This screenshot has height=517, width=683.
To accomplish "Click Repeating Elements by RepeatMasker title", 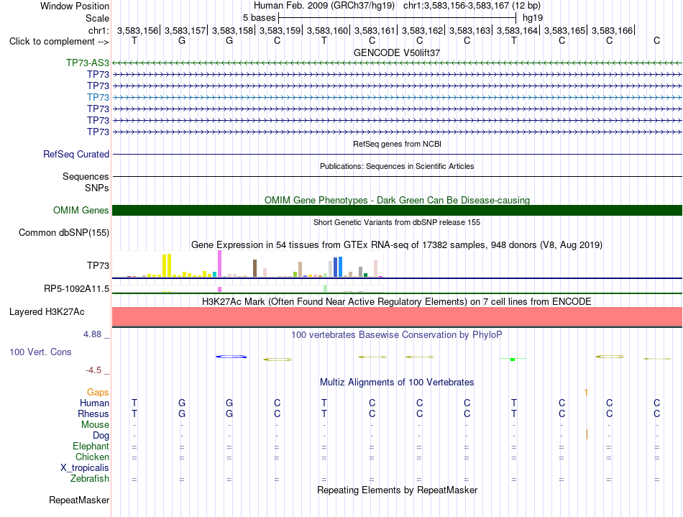I will coord(398,490).
